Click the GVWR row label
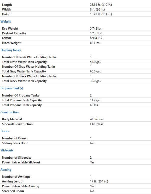Screen dimensions: 151x194 tap(6, 38)
